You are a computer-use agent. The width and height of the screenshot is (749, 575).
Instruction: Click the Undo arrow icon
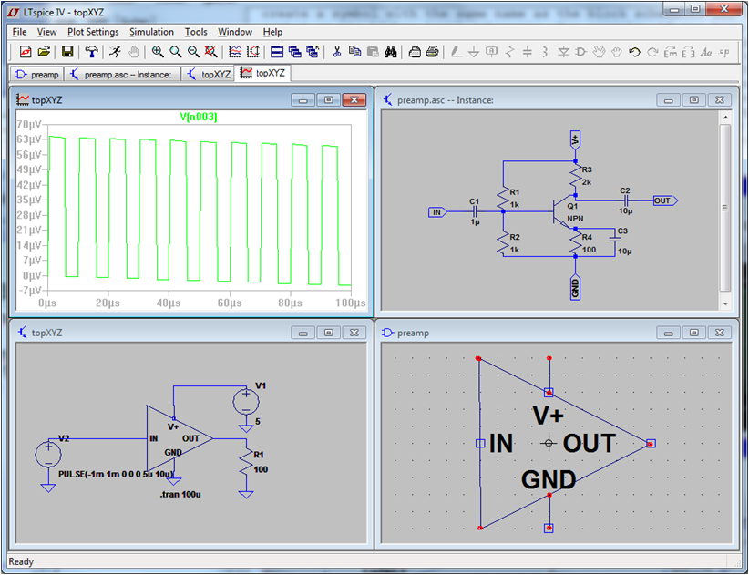point(634,52)
